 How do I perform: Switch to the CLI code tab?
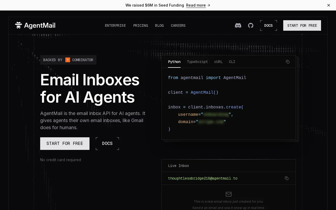click(232, 62)
